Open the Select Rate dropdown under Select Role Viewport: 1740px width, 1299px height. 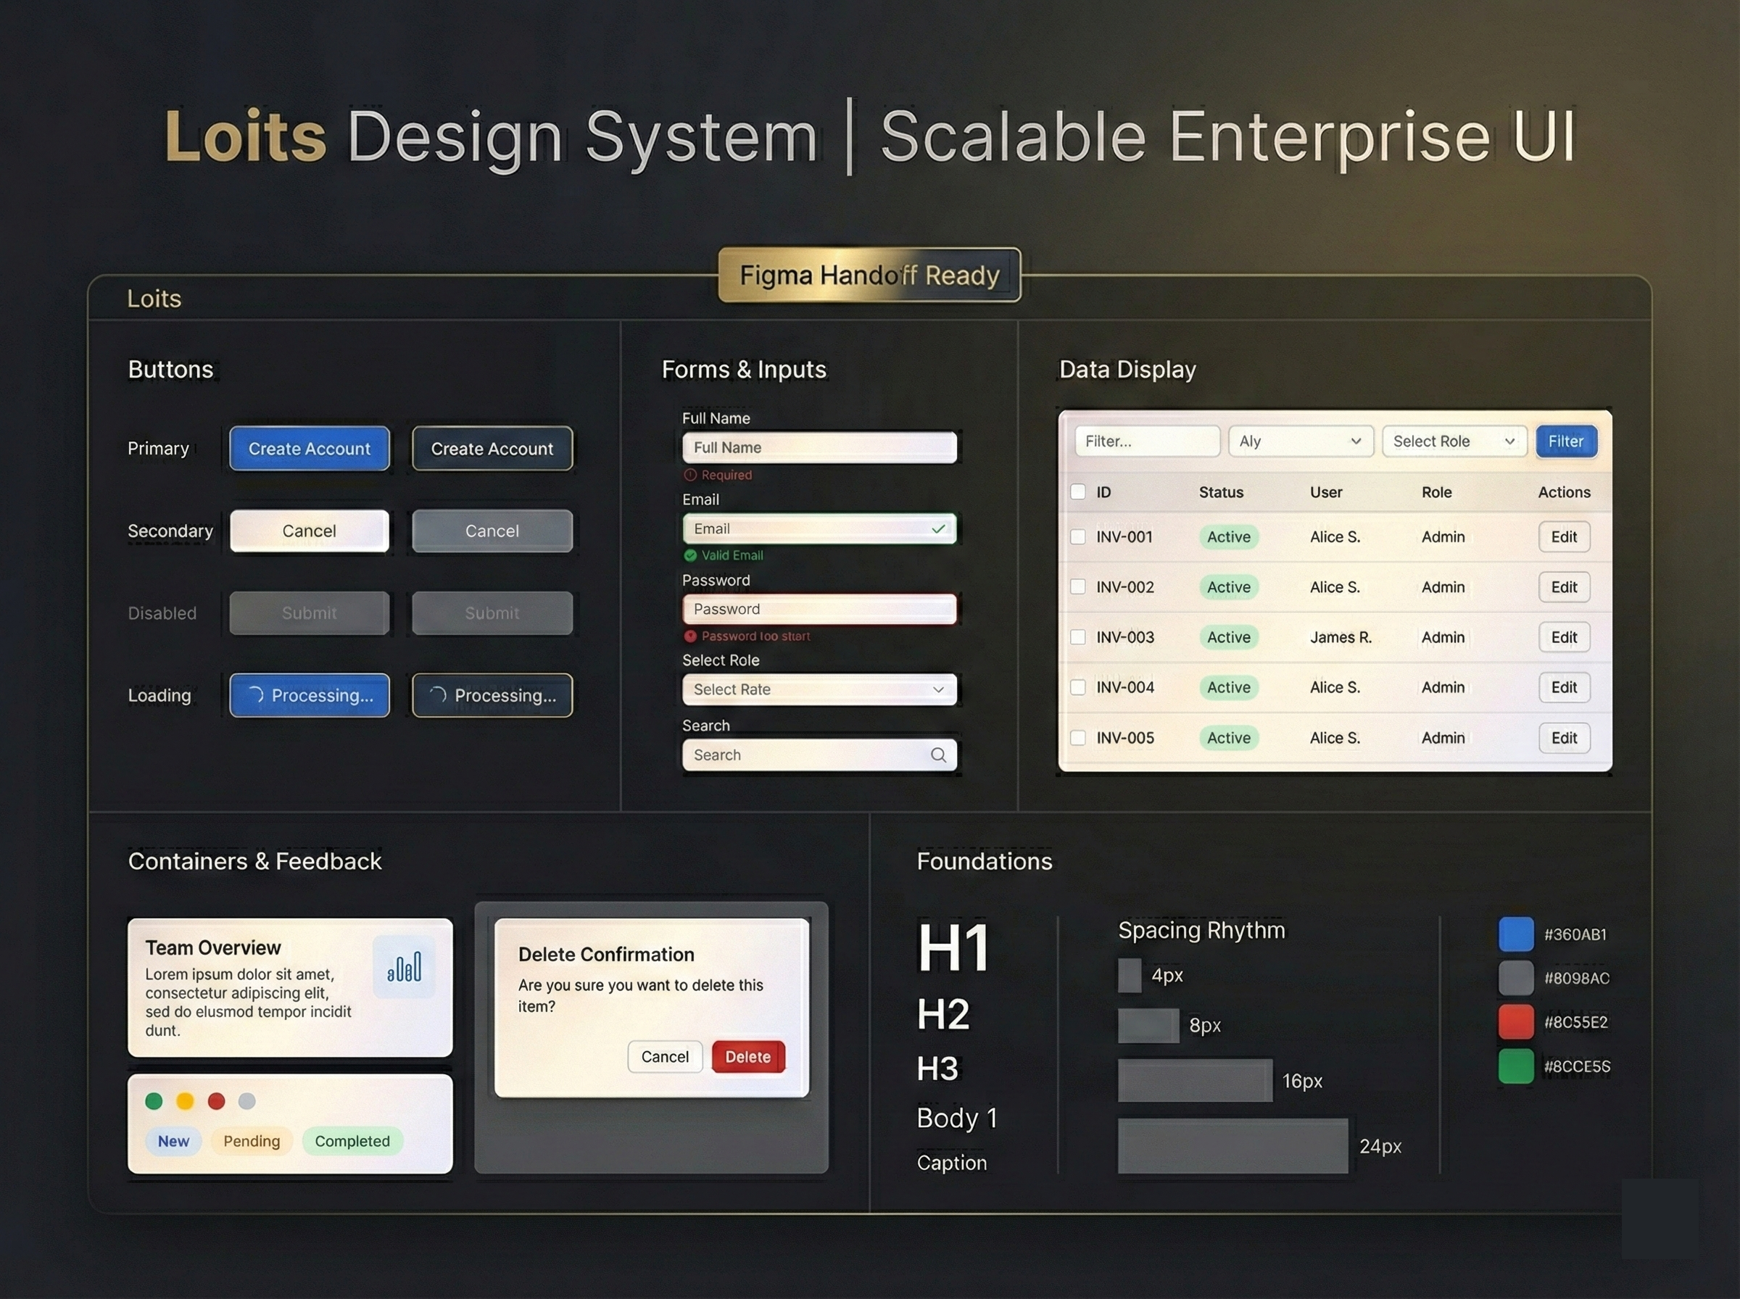coord(819,689)
